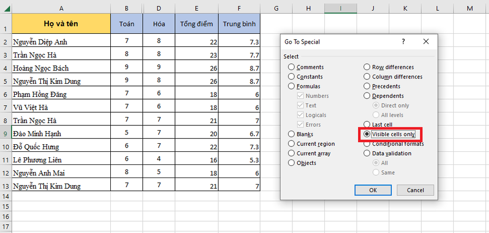Click the 'Tổng điểm' header cell

[x=197, y=23]
